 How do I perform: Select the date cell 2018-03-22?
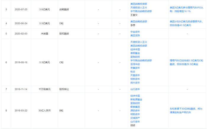pos(21,111)
